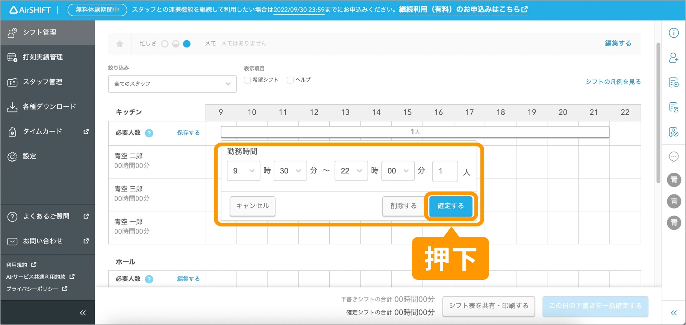Click the タイムカード clock icon
This screenshot has width=686, height=325.
point(12,132)
